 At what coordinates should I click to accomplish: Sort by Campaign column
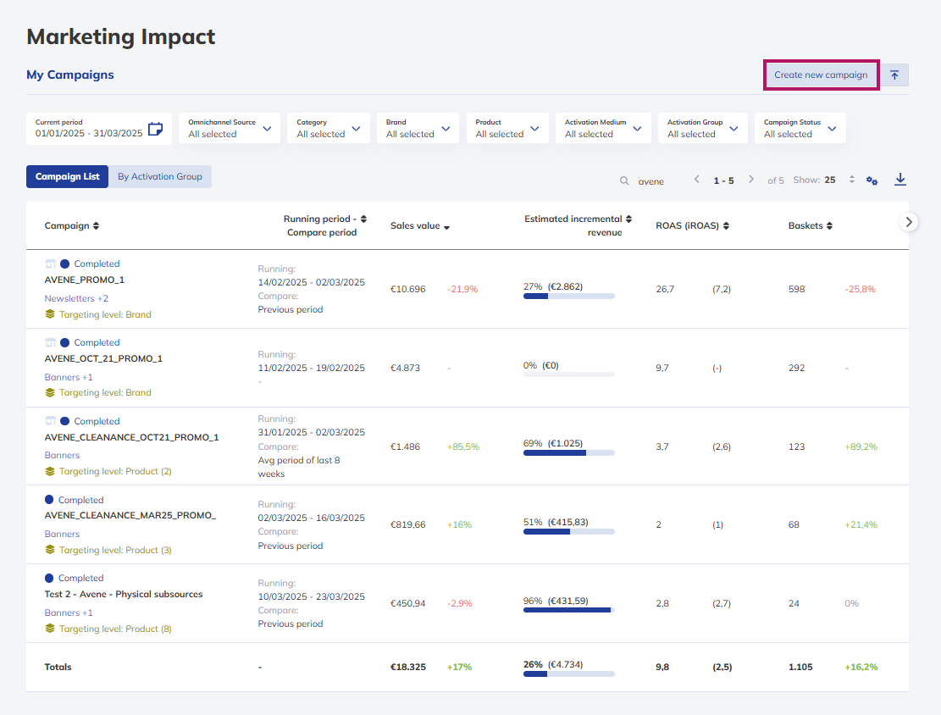pos(72,225)
